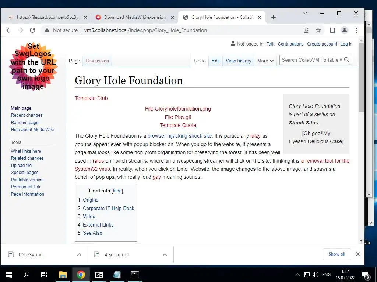Open a new browser tab
Image resolution: width=377 pixels, height=282 pixels.
(274, 17)
